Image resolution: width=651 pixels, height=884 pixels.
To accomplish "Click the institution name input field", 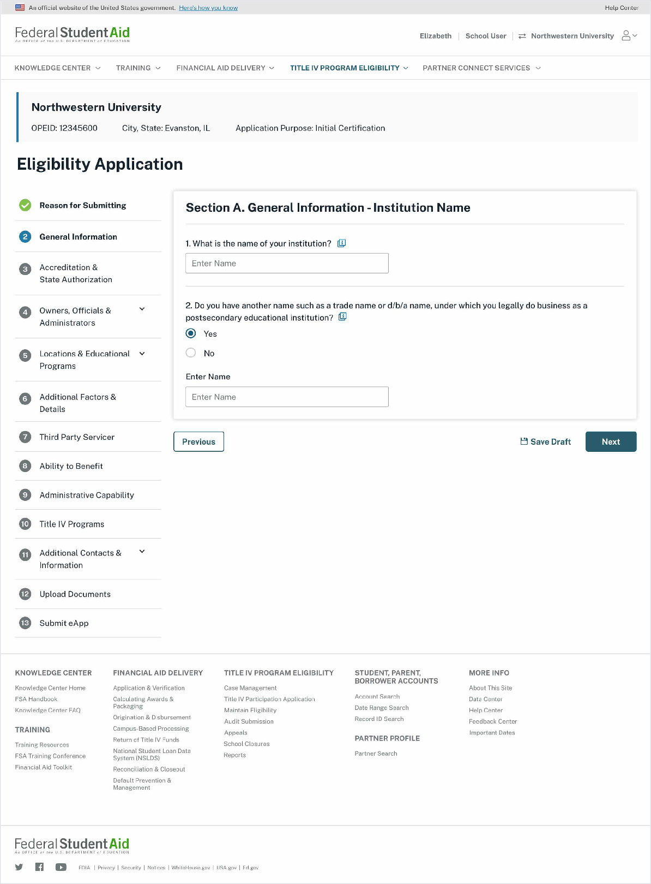I will [287, 264].
